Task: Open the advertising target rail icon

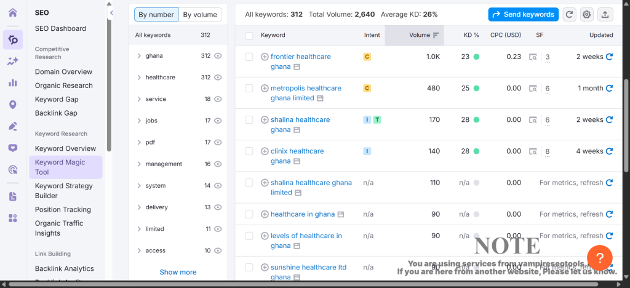Action: click(x=13, y=170)
